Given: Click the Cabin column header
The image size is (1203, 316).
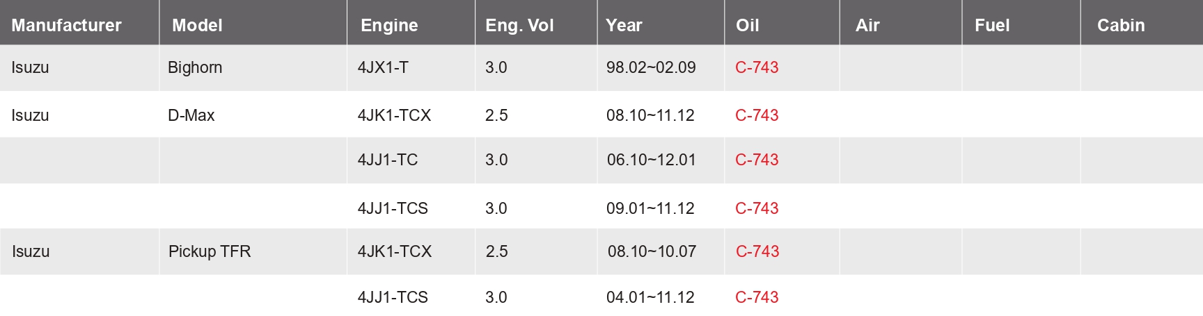Looking at the screenshot, I should [1121, 25].
